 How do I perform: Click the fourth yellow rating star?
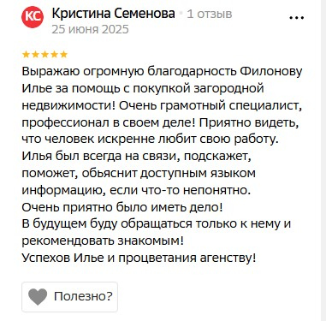54,54
